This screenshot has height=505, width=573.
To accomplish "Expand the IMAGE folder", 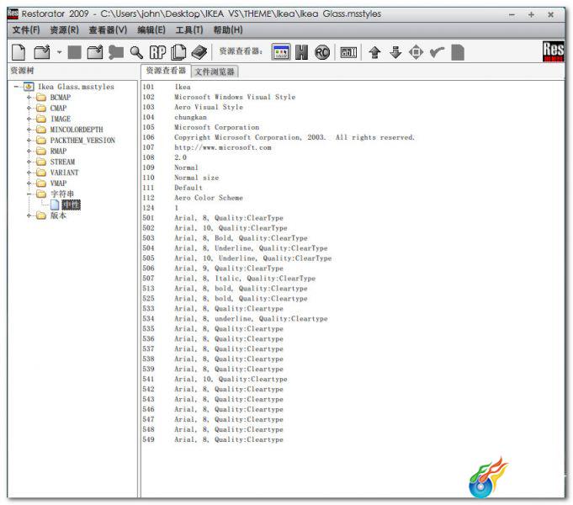I will 29,119.
